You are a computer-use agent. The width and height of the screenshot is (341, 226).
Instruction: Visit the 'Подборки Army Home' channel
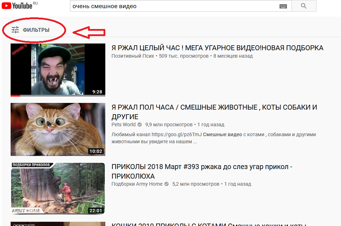click(137, 184)
